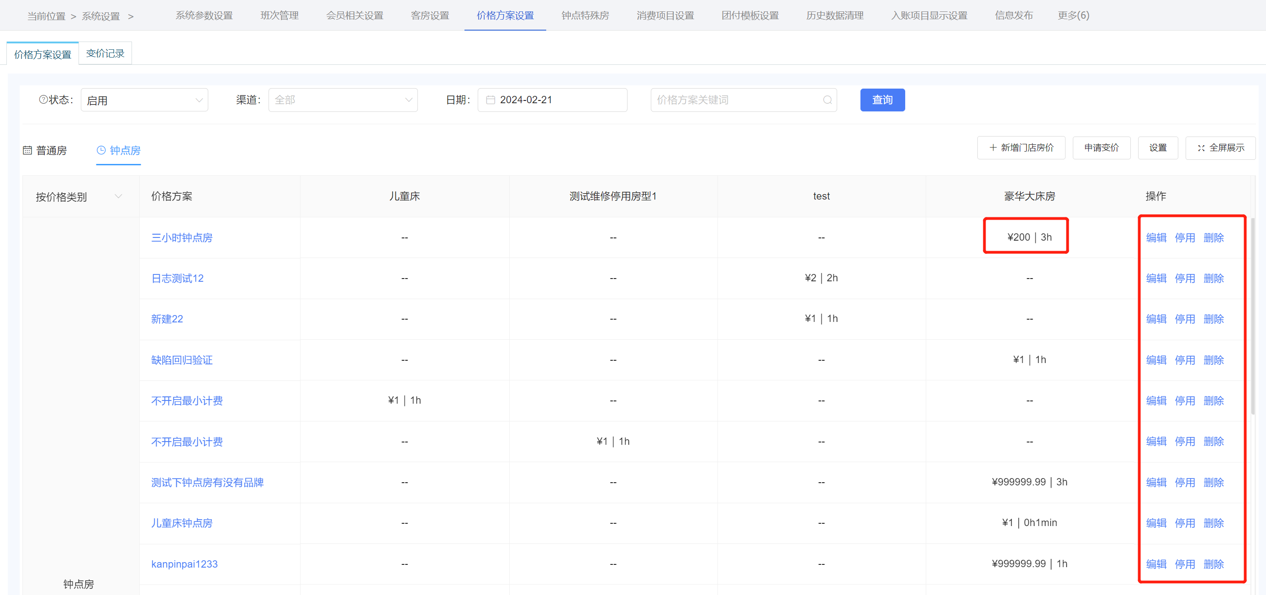
Task: Open the 班次管理 tab
Action: (279, 15)
